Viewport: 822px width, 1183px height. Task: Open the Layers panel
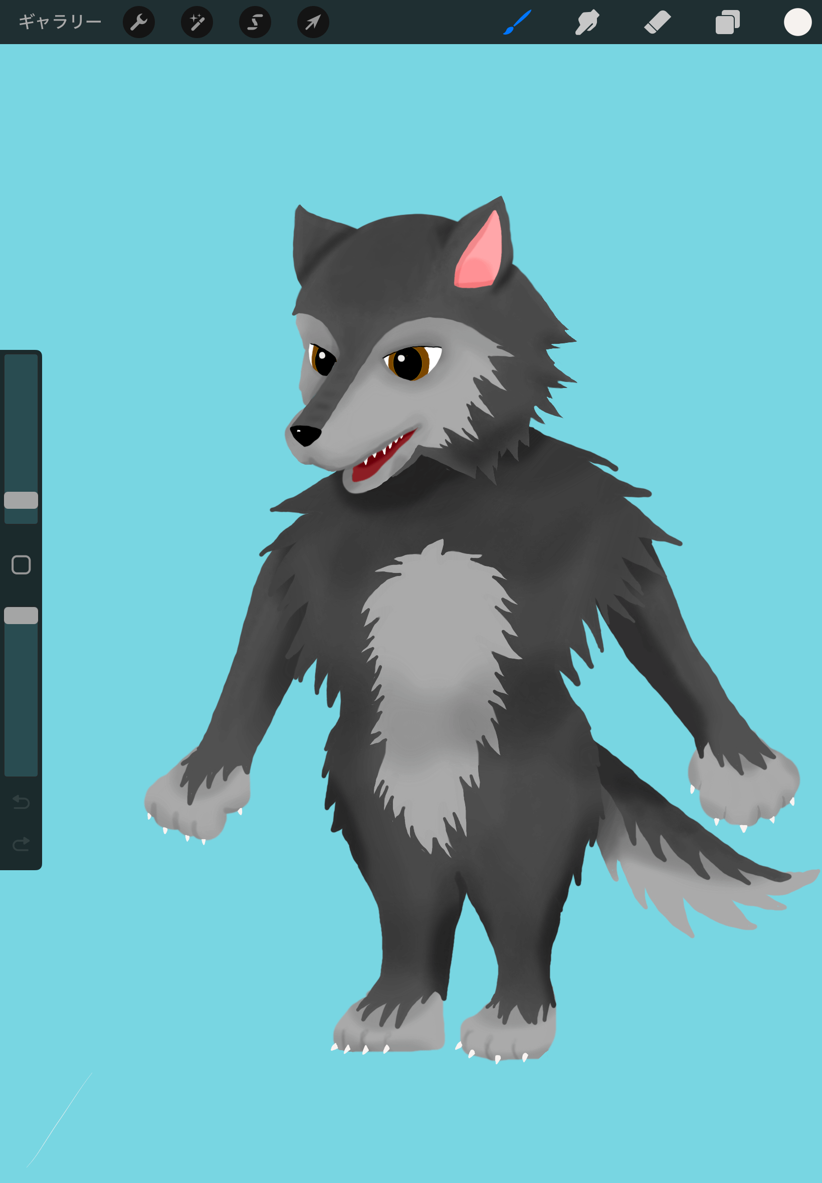coord(727,22)
